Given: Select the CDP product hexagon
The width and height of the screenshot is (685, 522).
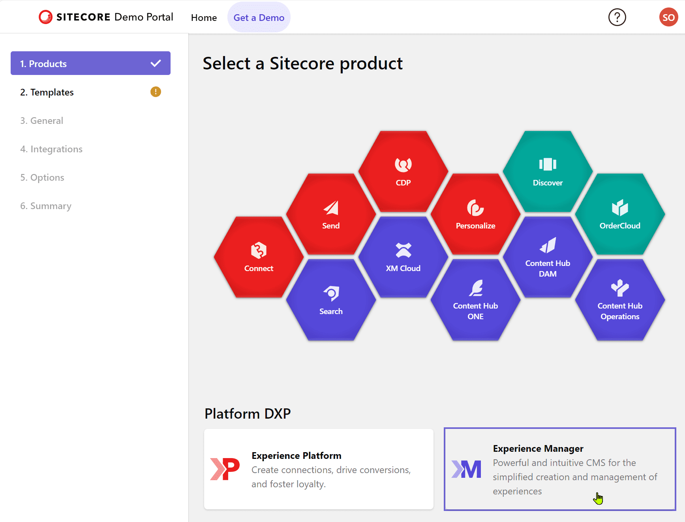Looking at the screenshot, I should point(403,172).
